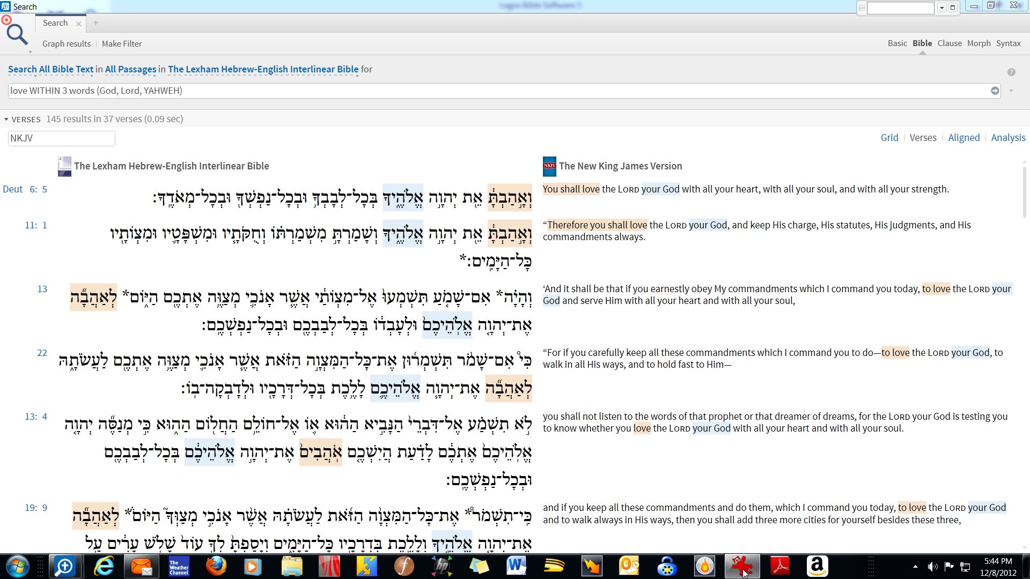Click the magnifying glass search panel icon

pyautogui.click(x=17, y=34)
